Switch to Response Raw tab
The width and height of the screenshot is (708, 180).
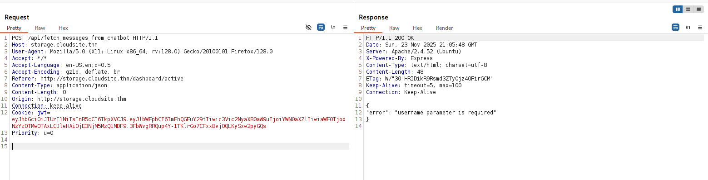[x=394, y=28]
